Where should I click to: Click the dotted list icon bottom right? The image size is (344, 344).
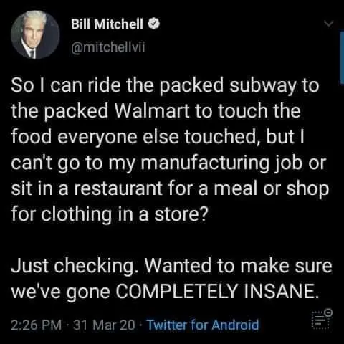[322, 320]
